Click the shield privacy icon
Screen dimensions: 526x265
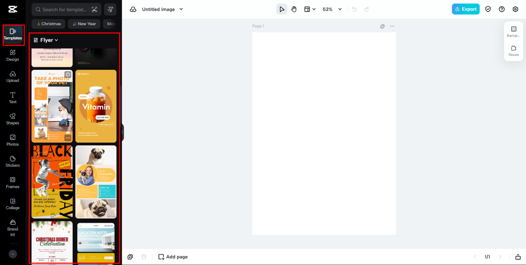488,9
